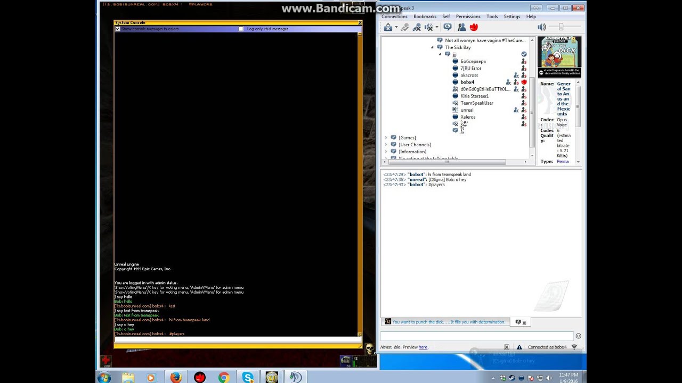The image size is (682, 383).
Task: Open the contacts manager toolbar icon
Action: click(461, 27)
